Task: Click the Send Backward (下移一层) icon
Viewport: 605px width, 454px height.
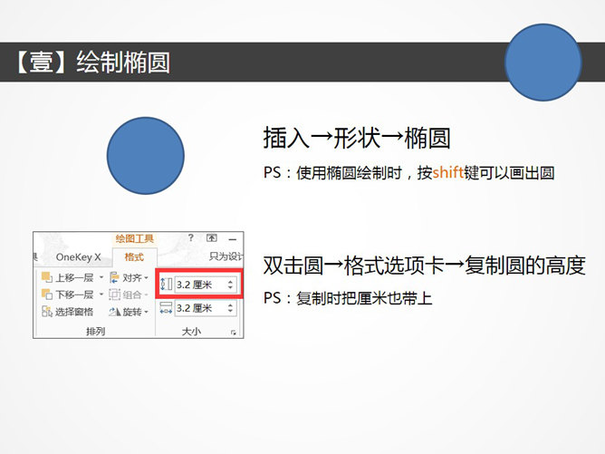Action: click(x=46, y=295)
